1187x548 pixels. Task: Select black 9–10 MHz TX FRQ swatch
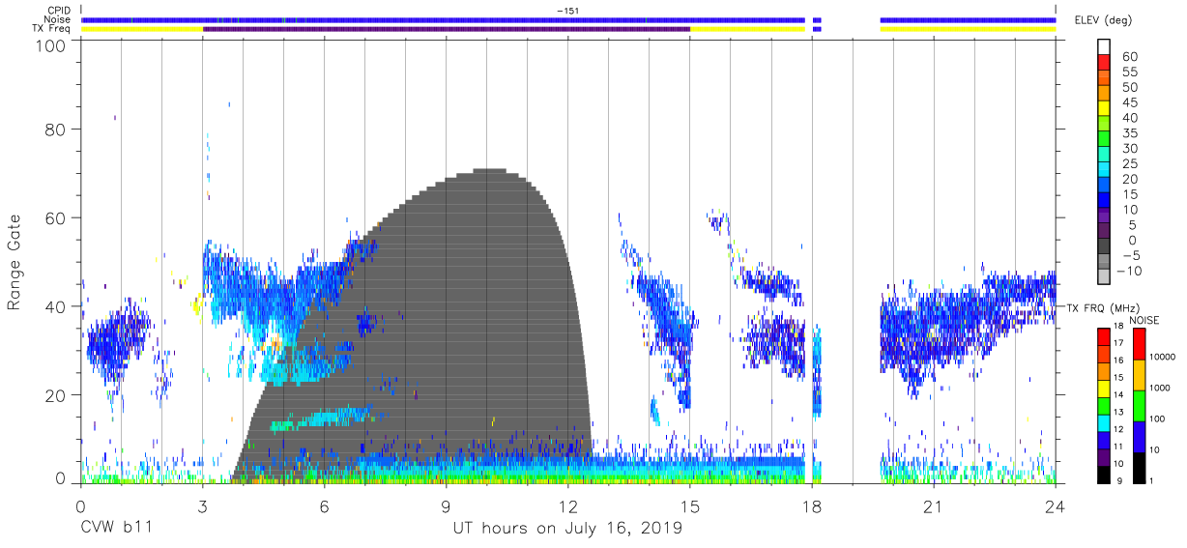pyautogui.click(x=1104, y=473)
